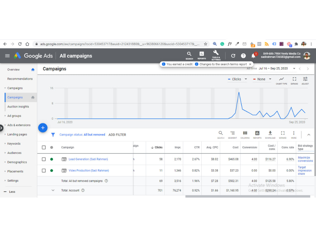Image resolution: width=316 pixels, height=237 pixels.
Task: Go to browser home page
Action: [x=27, y=44]
